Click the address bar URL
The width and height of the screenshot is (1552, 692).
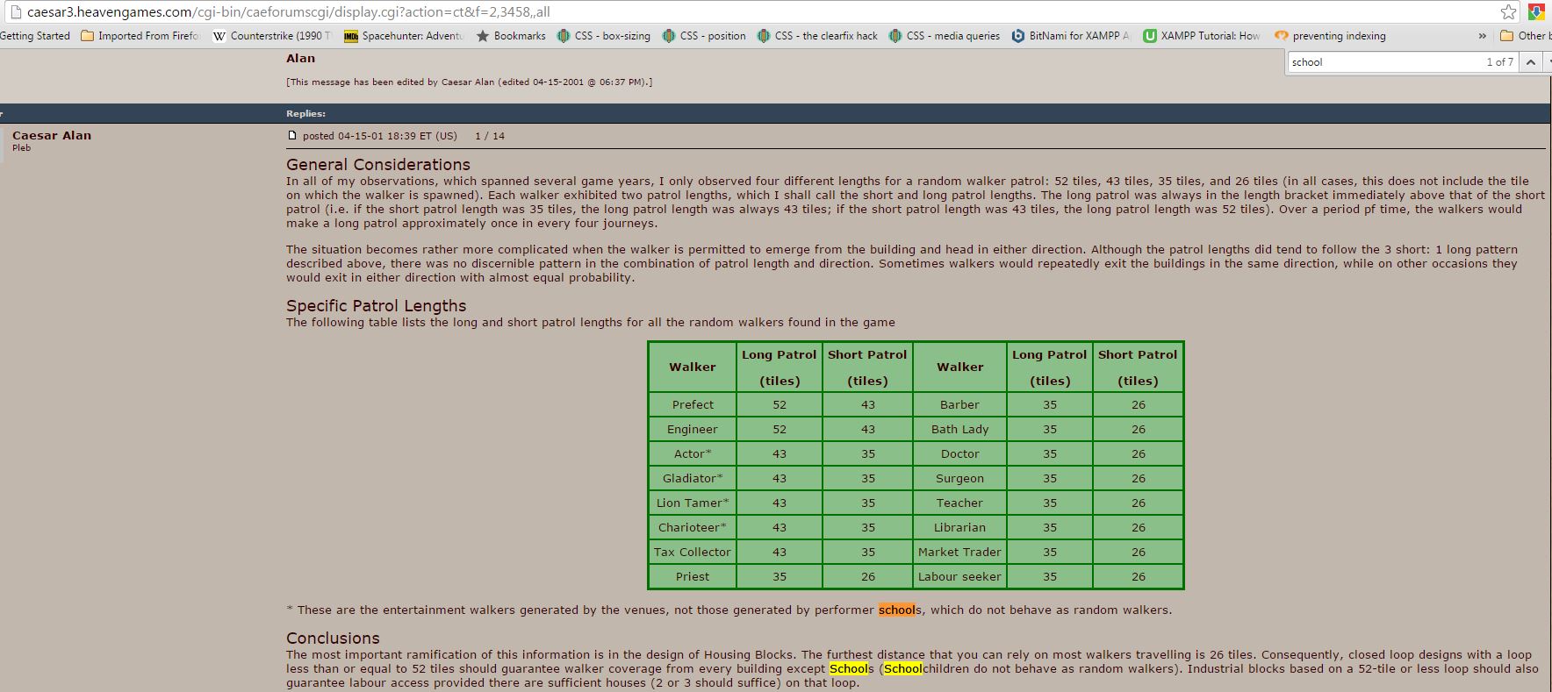click(288, 12)
